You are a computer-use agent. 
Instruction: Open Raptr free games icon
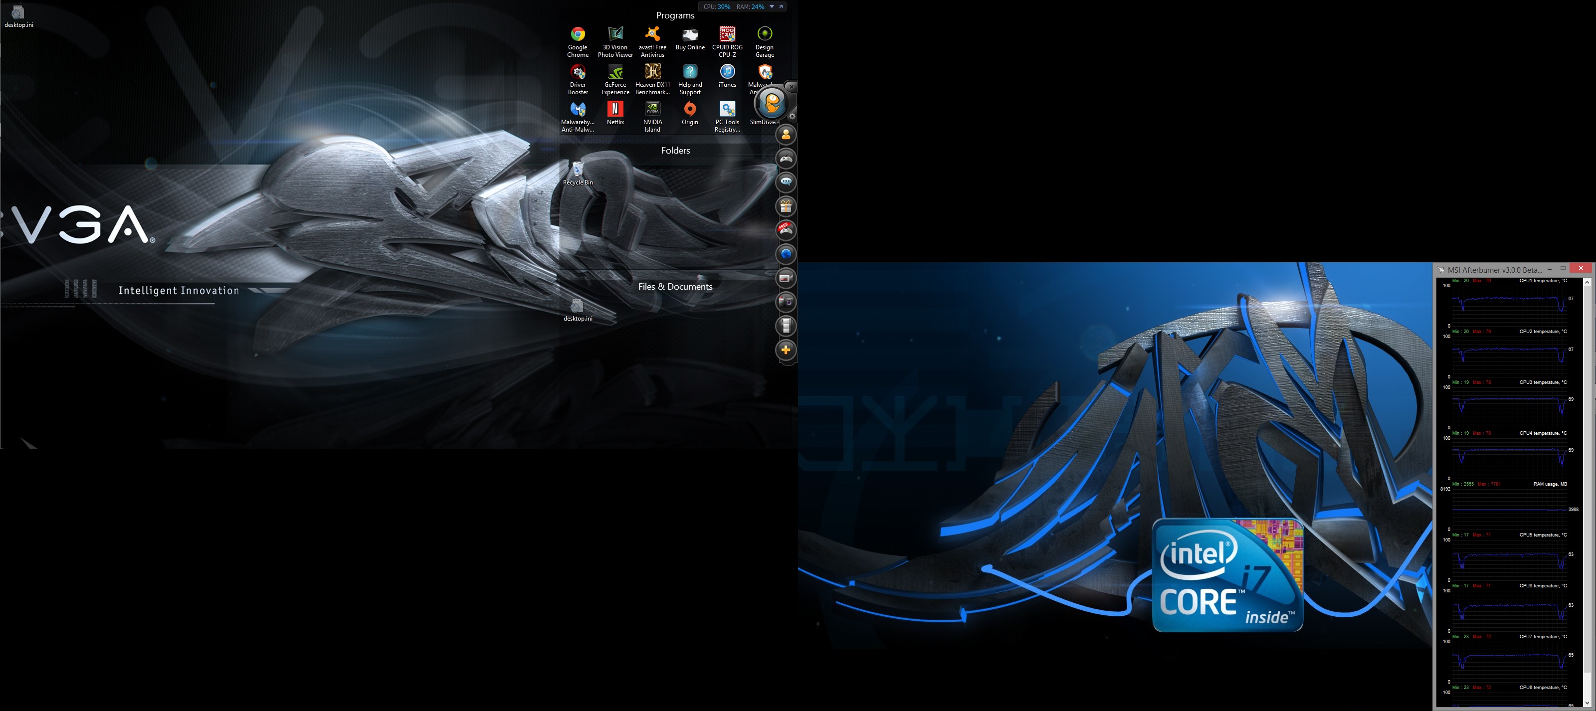click(786, 230)
